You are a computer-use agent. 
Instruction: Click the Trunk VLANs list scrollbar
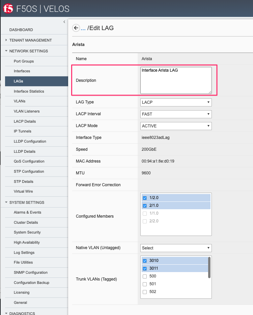[209, 267]
